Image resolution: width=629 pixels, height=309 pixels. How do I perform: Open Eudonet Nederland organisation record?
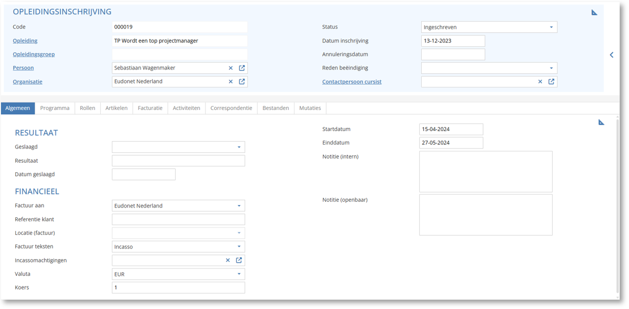[242, 82]
